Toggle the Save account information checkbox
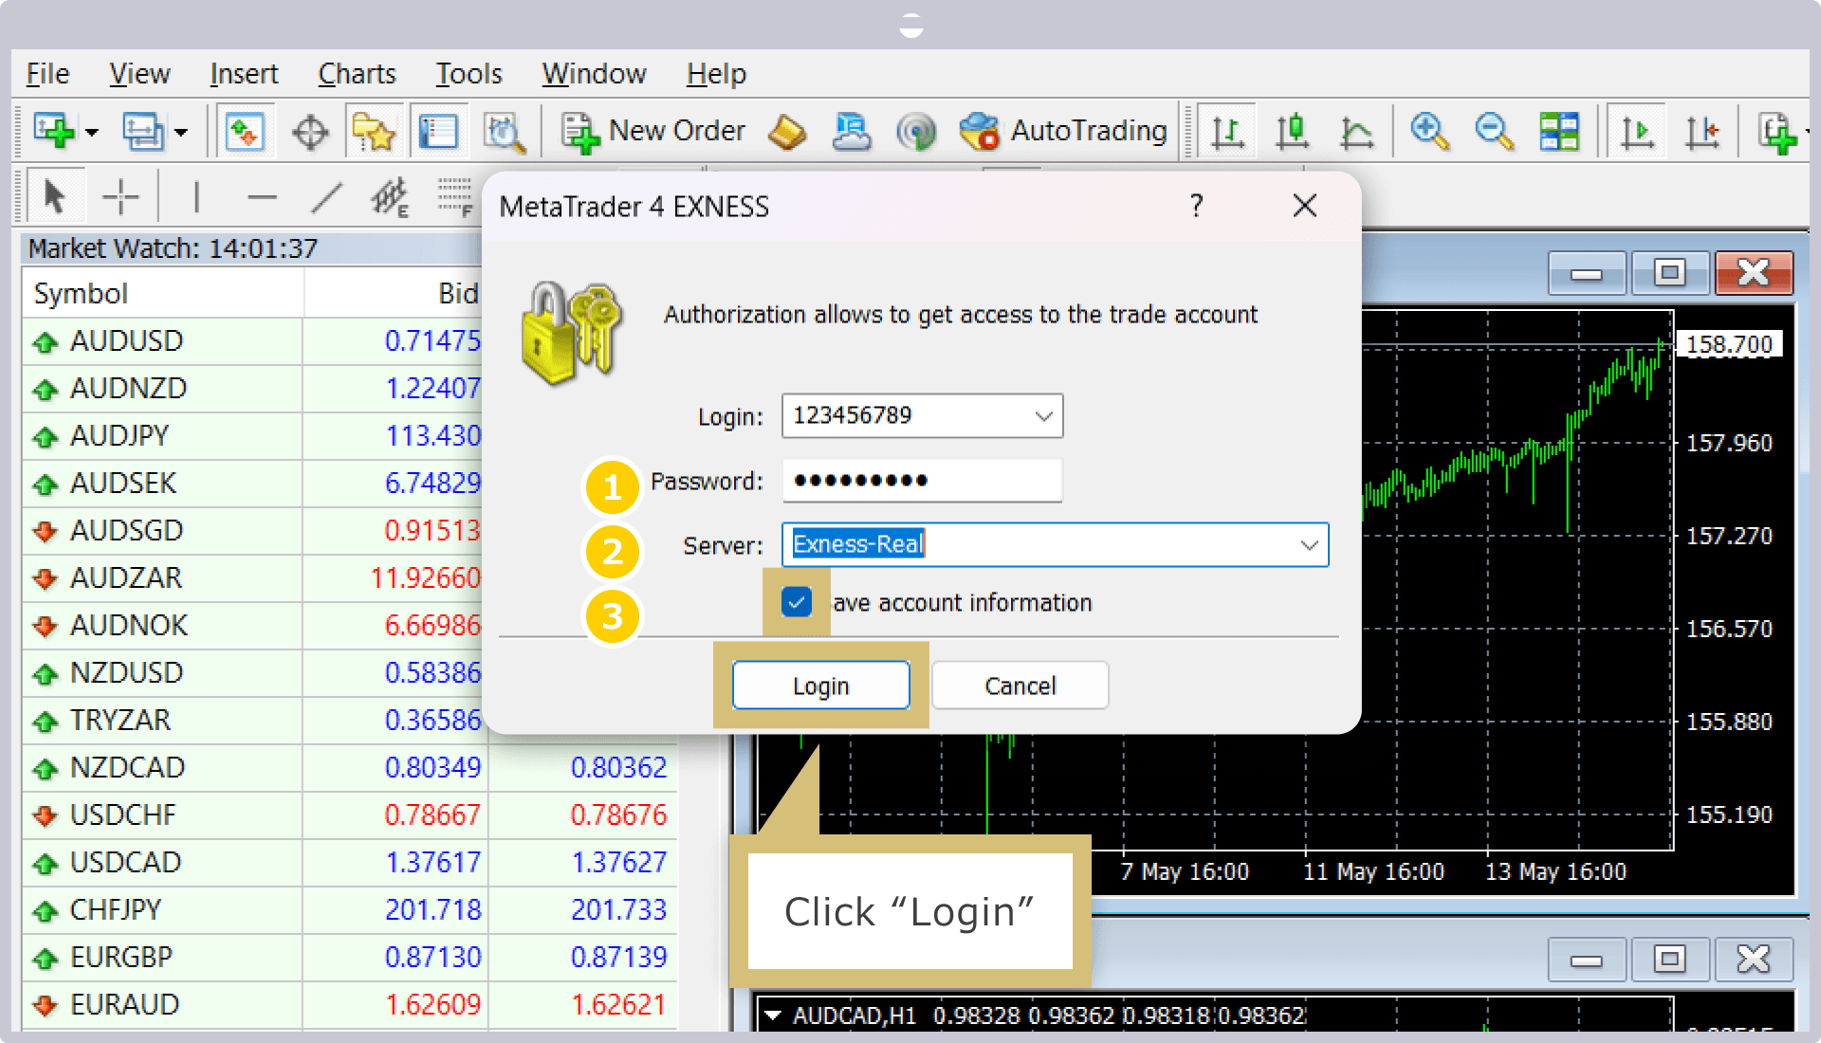Viewport: 1821px width, 1043px height. [x=797, y=602]
